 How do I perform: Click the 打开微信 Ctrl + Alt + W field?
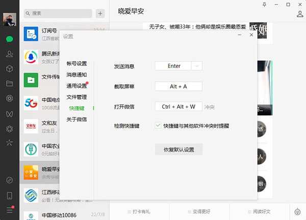pos(178,107)
